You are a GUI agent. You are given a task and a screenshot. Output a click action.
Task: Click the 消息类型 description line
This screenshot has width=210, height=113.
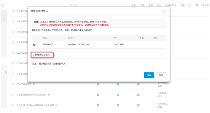pyautogui.click(x=62, y=30)
